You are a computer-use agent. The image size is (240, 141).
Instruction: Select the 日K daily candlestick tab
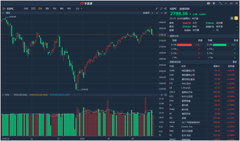click(40, 9)
